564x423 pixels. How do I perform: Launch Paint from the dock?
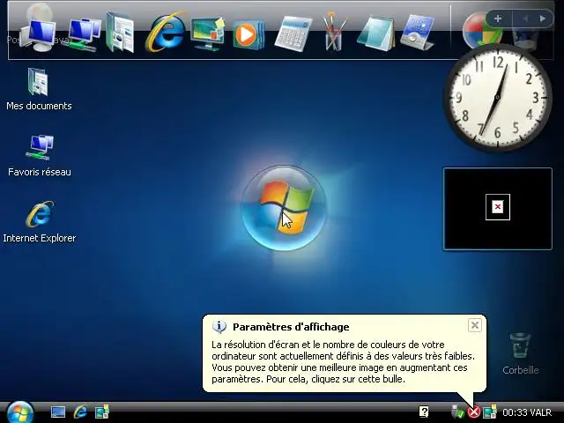334,32
